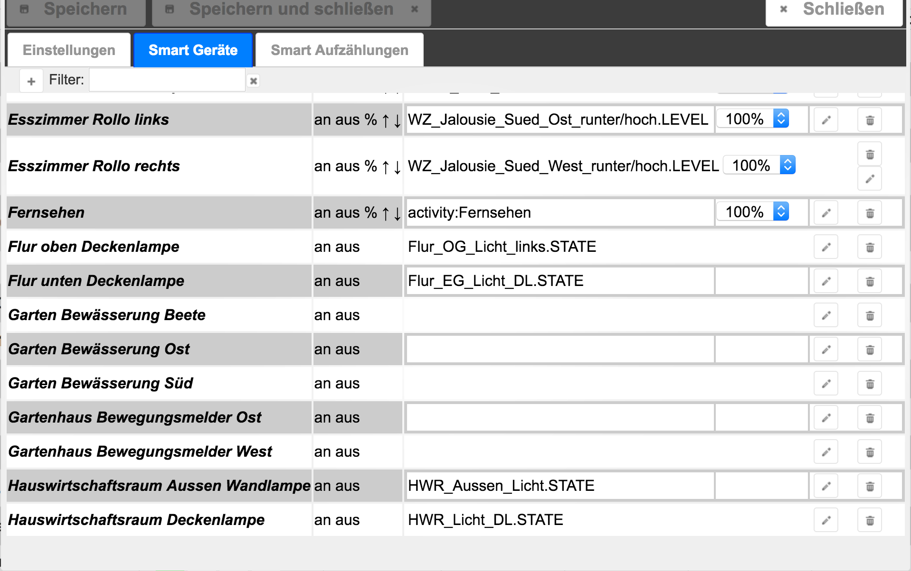Delete Hauswirtschaftsraum Deckenlampe entry
Viewport: 911px width, 571px height.
click(870, 520)
